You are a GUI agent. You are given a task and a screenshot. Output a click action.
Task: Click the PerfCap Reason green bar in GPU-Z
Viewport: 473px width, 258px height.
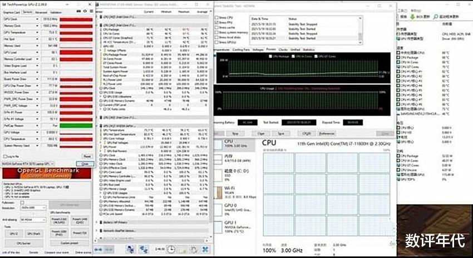(x=76, y=126)
